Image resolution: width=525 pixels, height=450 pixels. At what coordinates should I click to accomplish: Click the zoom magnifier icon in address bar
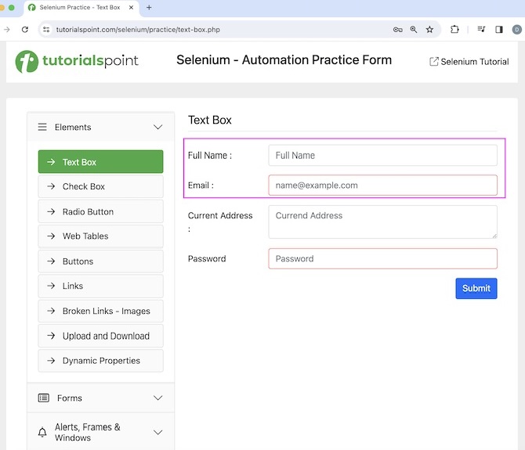[414, 30]
